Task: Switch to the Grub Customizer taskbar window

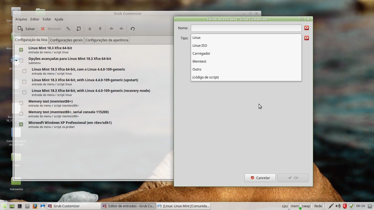Action: pyautogui.click(x=74, y=206)
